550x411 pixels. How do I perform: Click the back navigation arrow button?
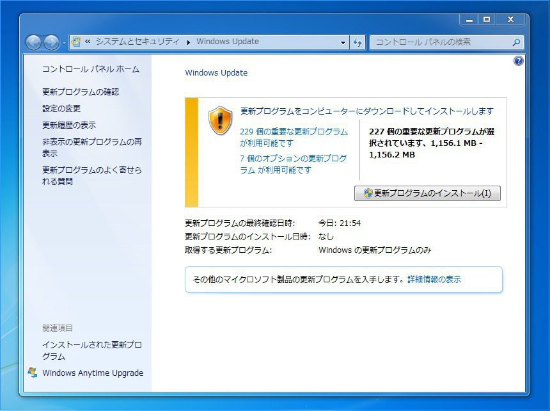pos(33,42)
